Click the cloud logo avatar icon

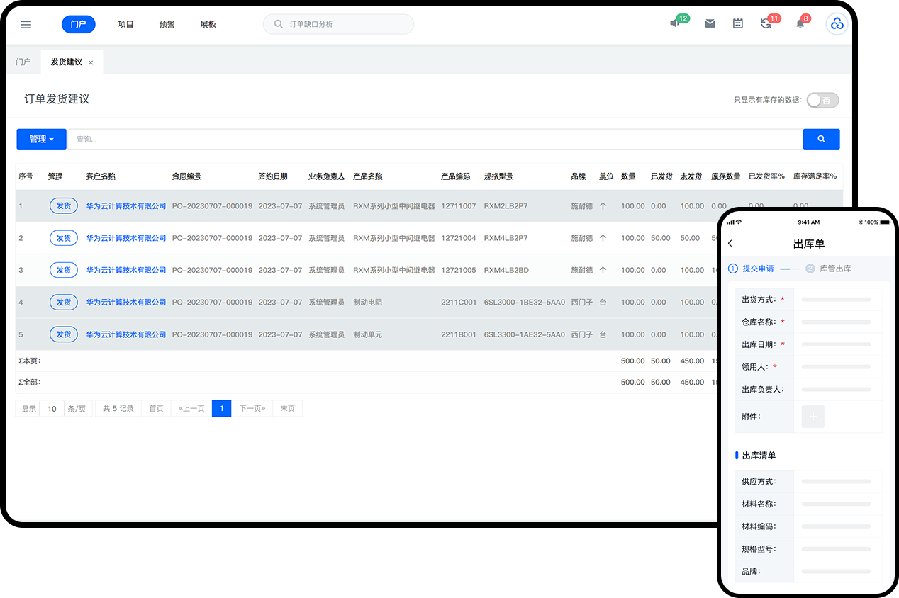[837, 24]
